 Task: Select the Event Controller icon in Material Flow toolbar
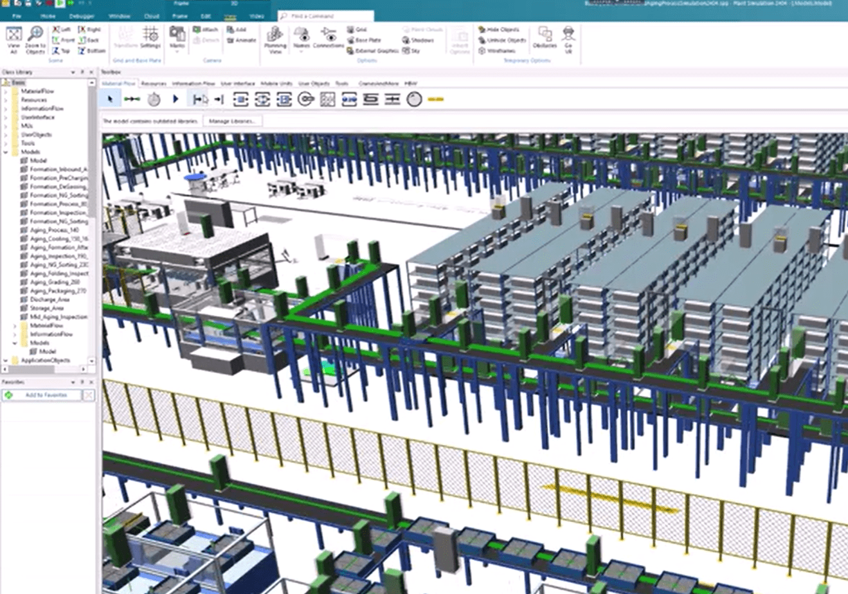point(154,99)
